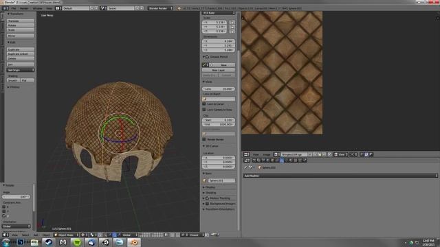
Task: Toggle Lock Camera to View checkbox
Action: [x=204, y=110]
